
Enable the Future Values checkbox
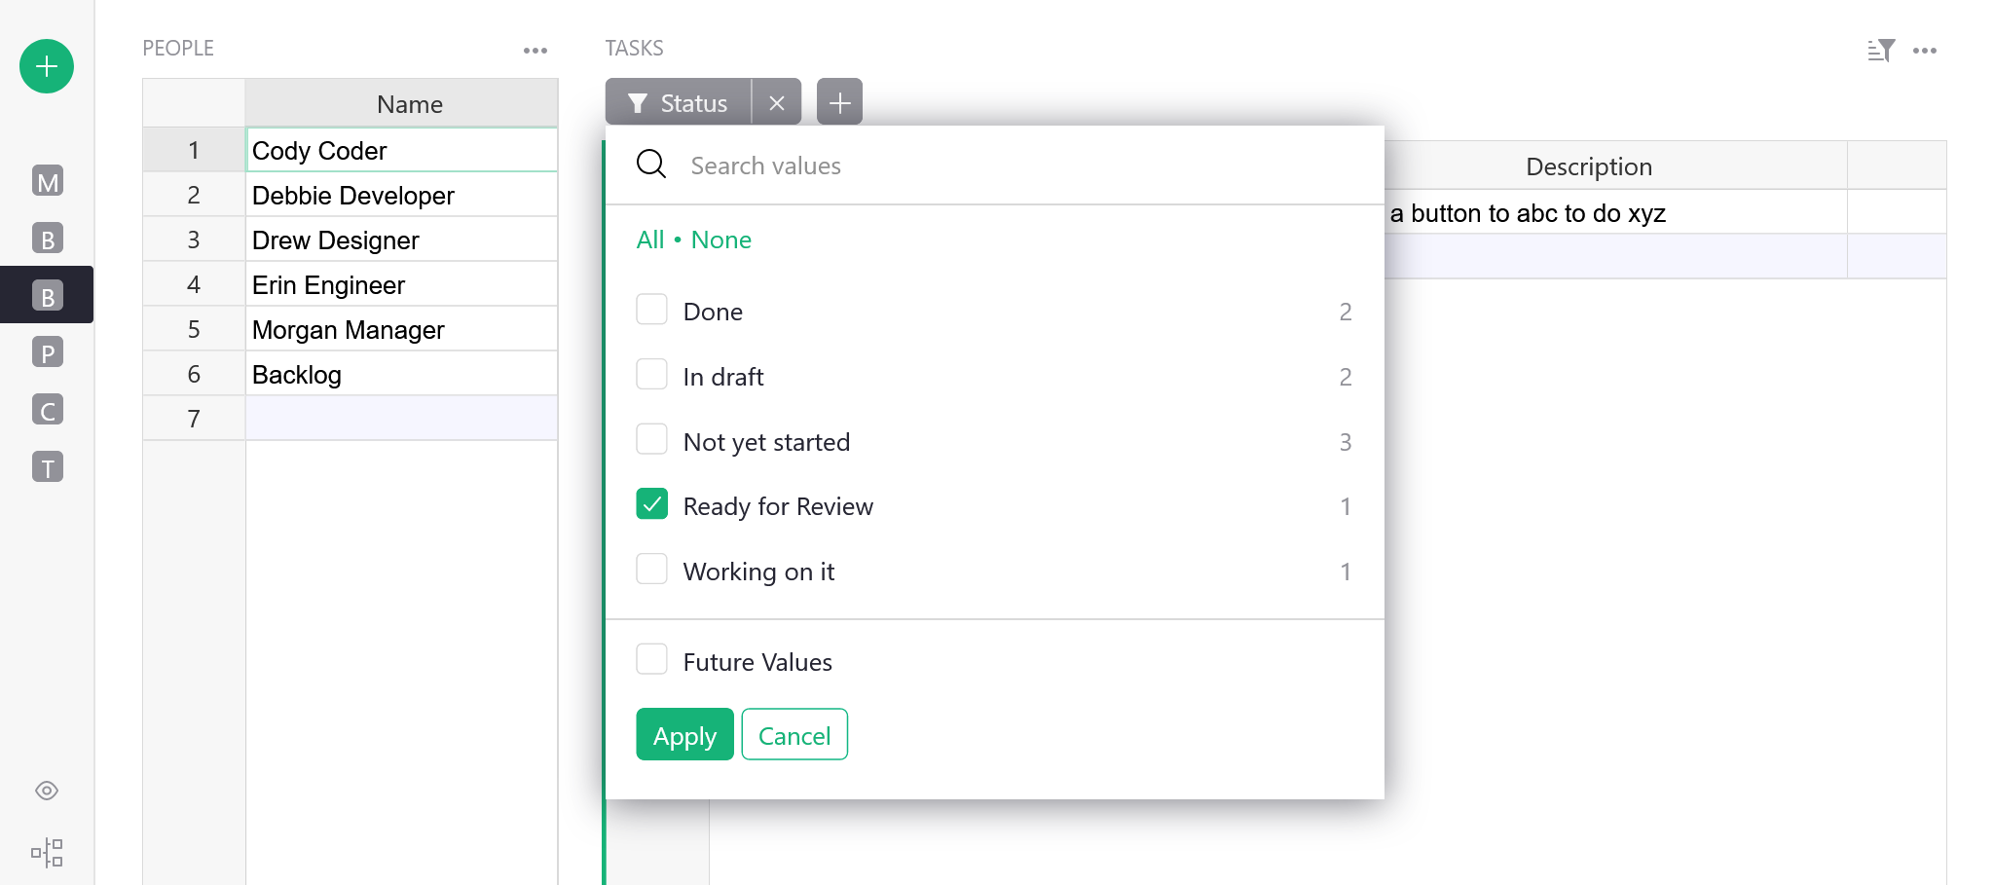tap(651, 659)
